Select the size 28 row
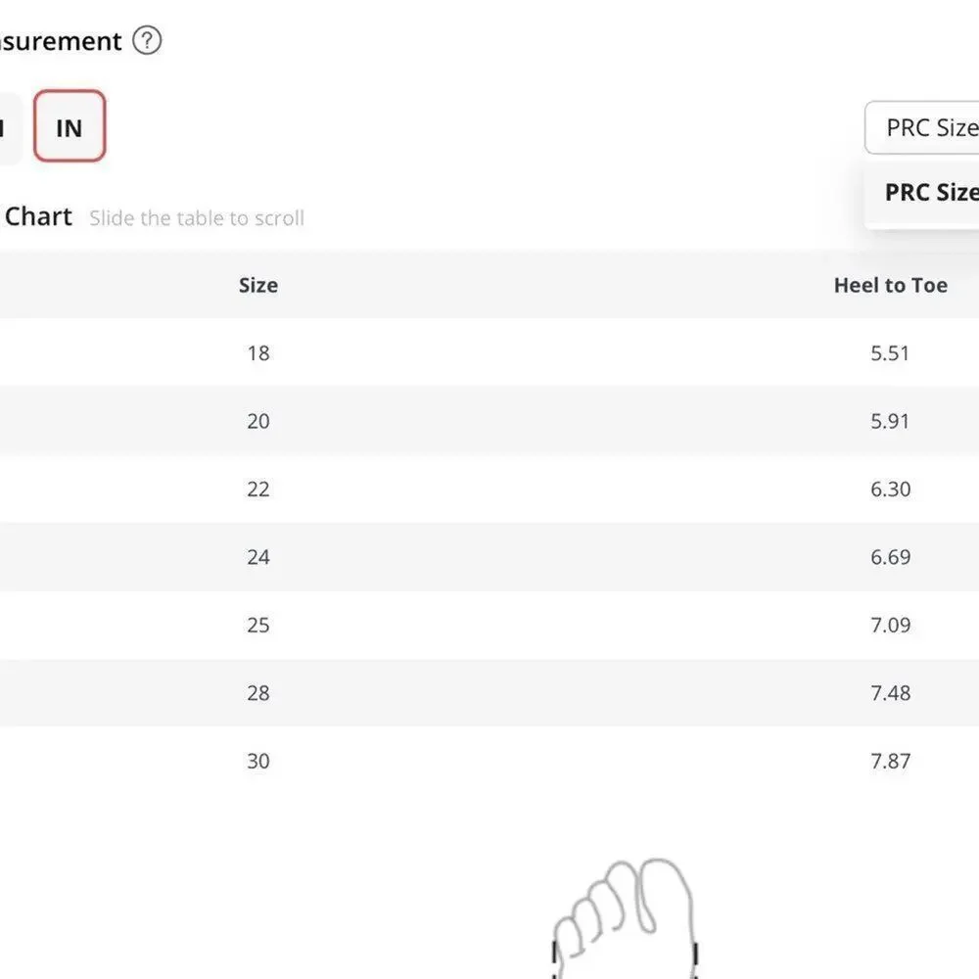Image resolution: width=979 pixels, height=979 pixels. click(x=489, y=693)
